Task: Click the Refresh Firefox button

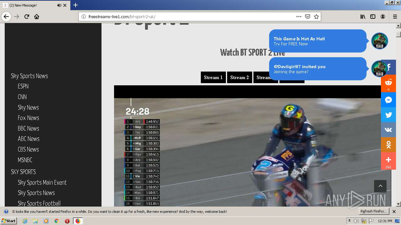Action: [374, 211]
